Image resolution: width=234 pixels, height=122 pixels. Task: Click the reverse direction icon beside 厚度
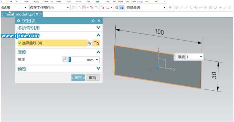[x=64, y=59]
